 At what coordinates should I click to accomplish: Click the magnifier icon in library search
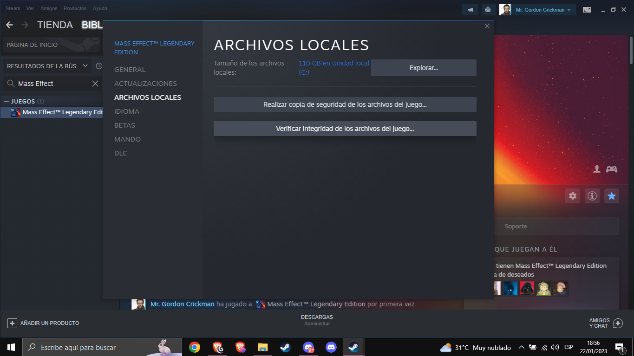click(10, 84)
